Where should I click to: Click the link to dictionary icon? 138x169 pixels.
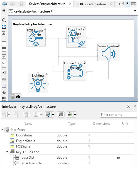[x=61, y=114]
